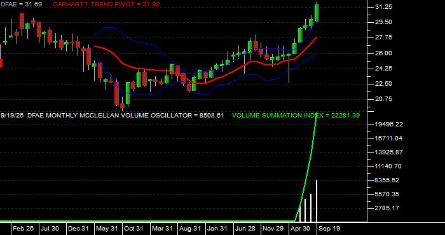Click the DFAE = 31.69 price label
The width and height of the screenshot is (445, 235).
[21, 4]
